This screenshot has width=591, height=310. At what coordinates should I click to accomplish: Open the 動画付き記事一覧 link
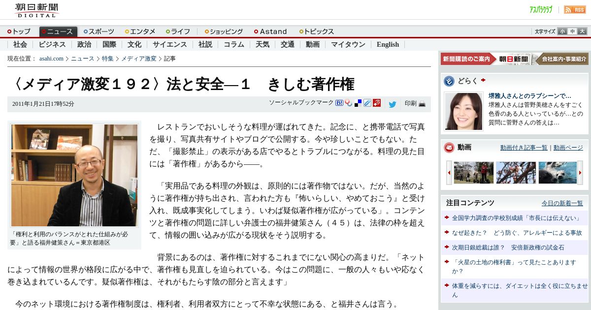(524, 148)
